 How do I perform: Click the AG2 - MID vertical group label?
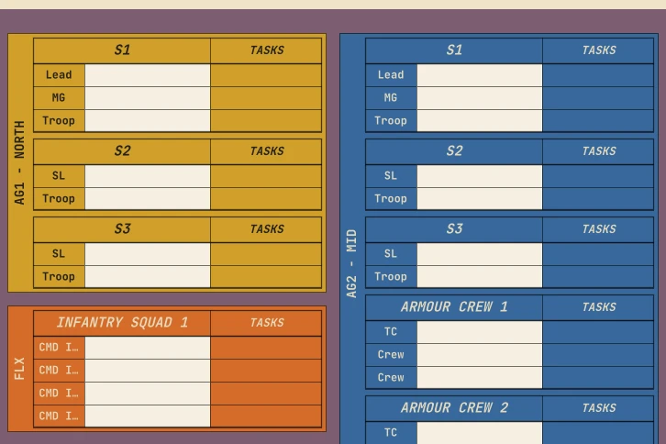point(351,263)
